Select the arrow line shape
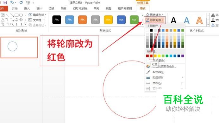Viewport: 219px width, 123px height. pyautogui.click(x=12, y=15)
